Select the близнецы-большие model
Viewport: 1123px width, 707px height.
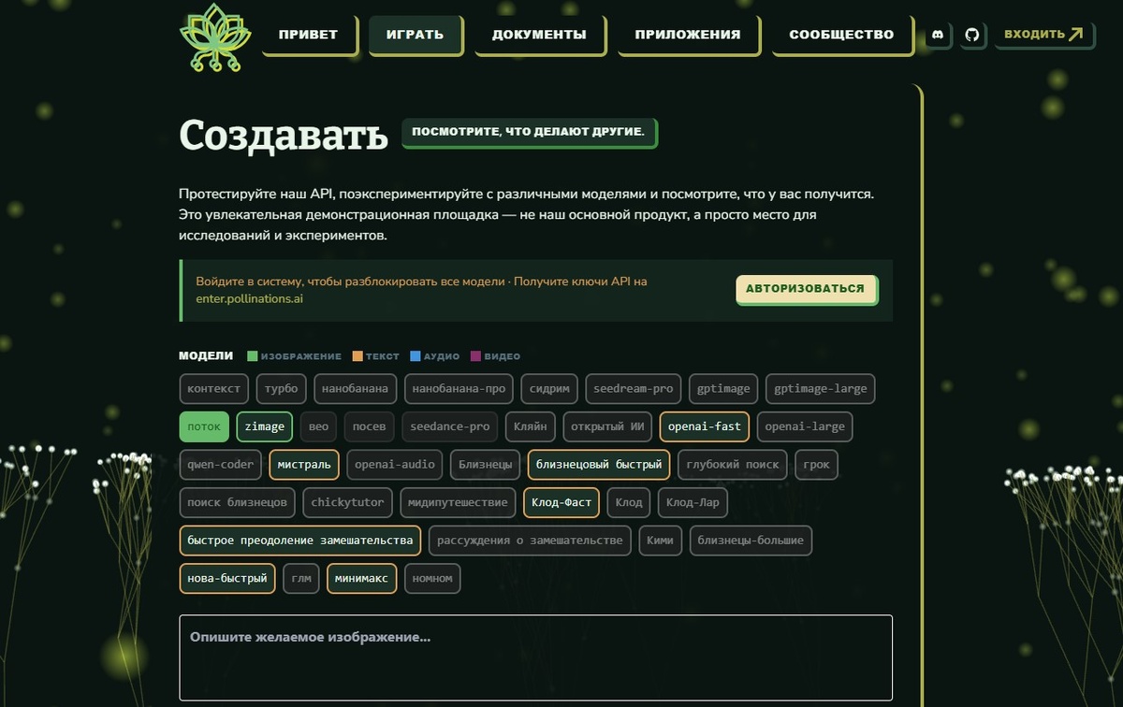pyautogui.click(x=751, y=541)
